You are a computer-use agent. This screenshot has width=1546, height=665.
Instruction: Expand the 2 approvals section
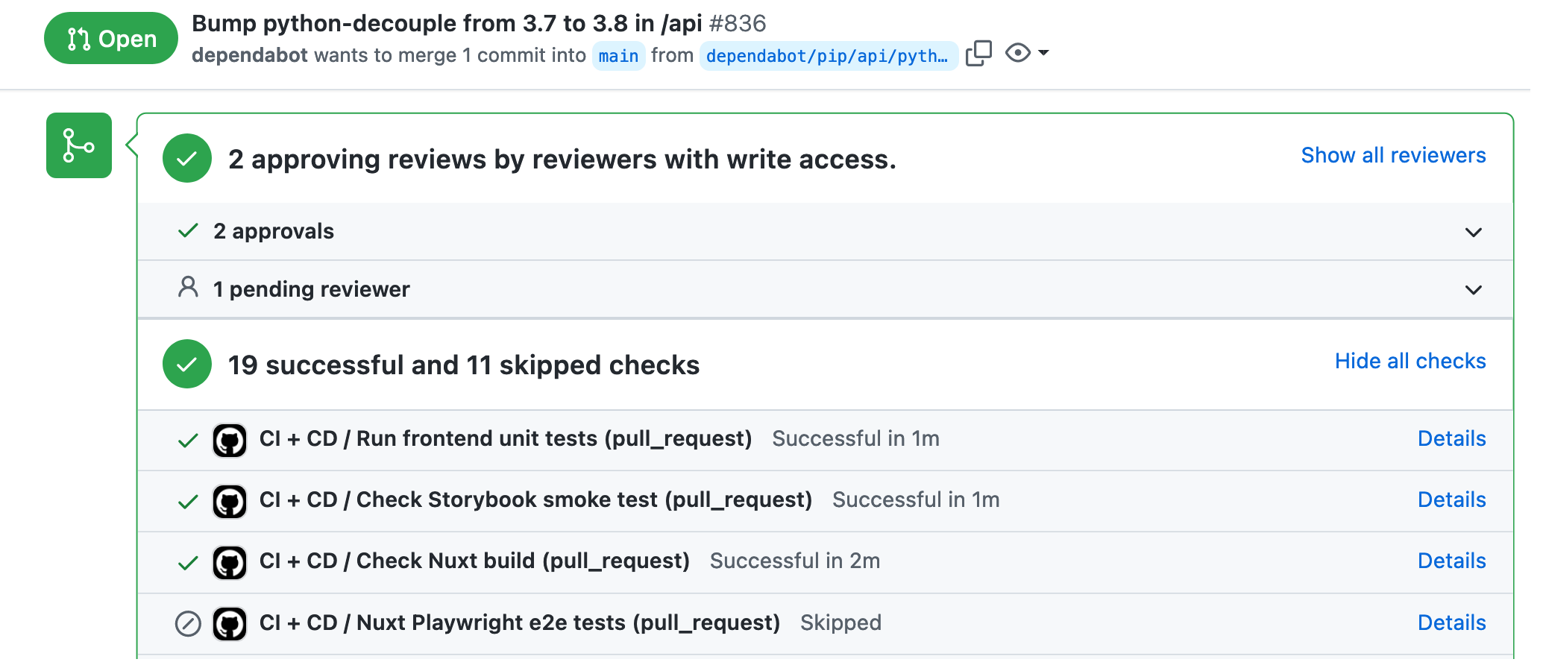coord(1473,232)
